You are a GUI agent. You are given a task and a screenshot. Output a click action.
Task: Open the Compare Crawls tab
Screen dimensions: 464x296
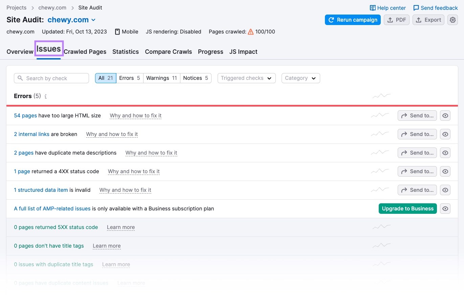(168, 52)
